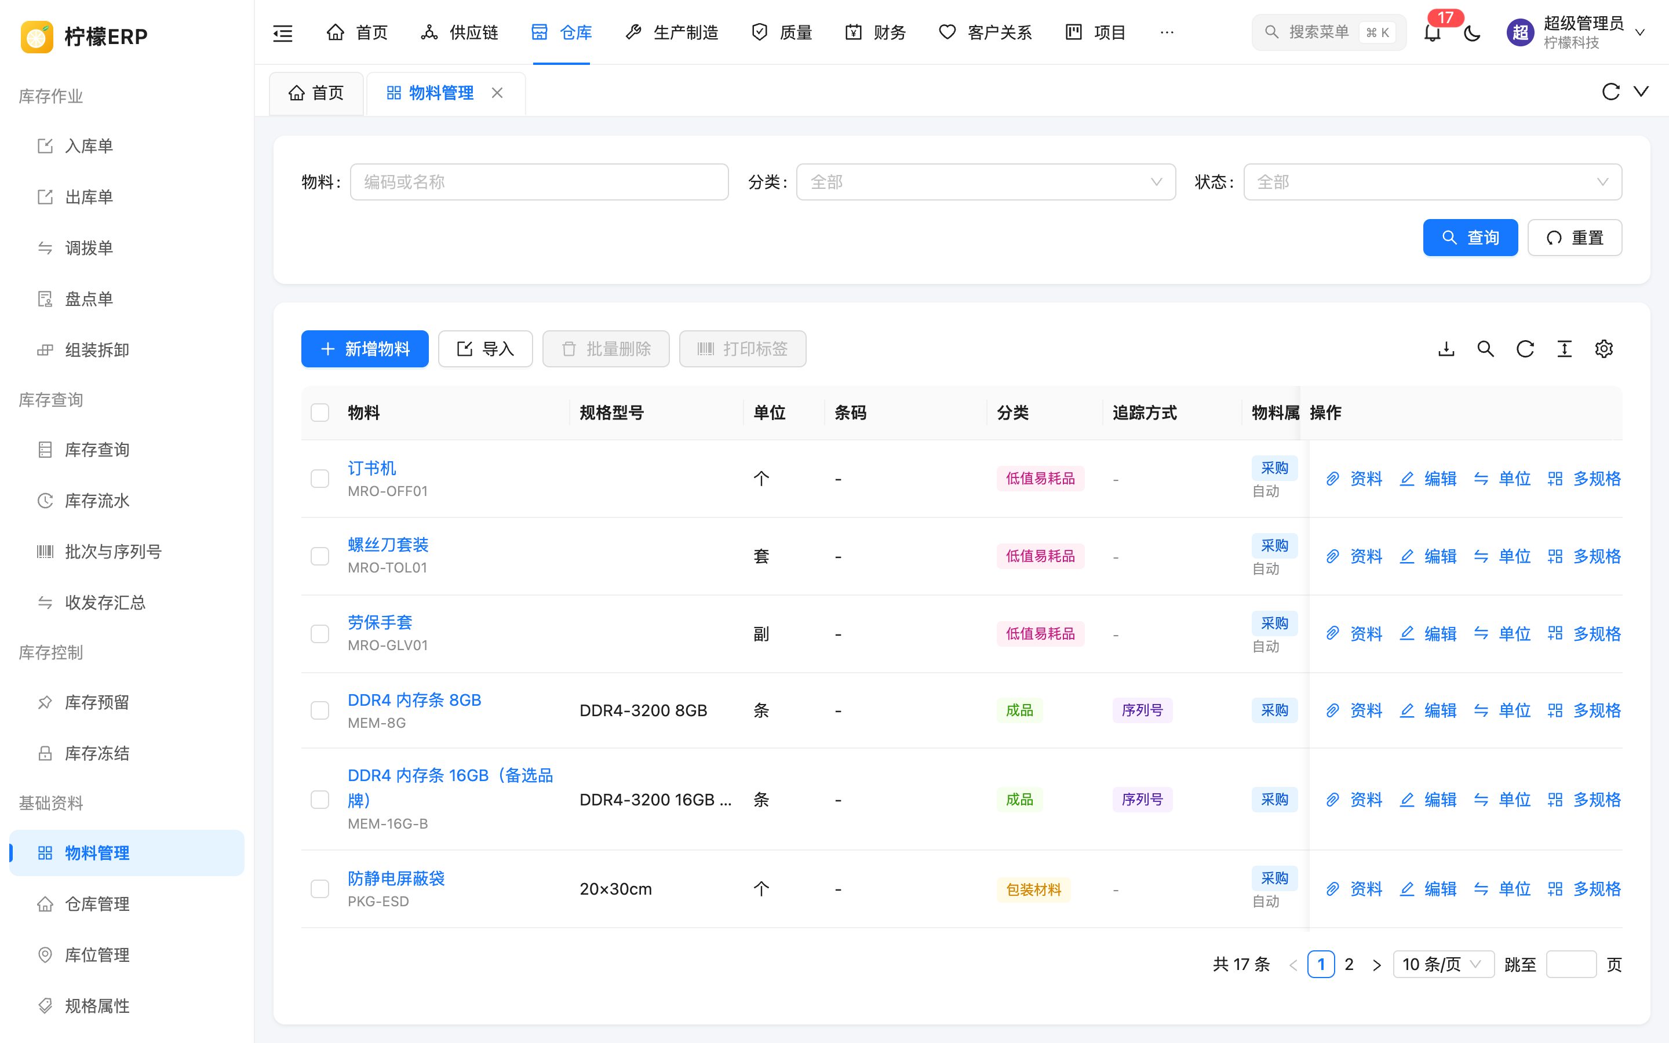The image size is (1669, 1043).
Task: Open the 防静电屏蔽袋 material link
Action: [396, 878]
